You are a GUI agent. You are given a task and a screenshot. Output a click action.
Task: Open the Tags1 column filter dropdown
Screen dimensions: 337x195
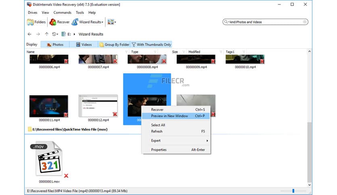(244, 52)
